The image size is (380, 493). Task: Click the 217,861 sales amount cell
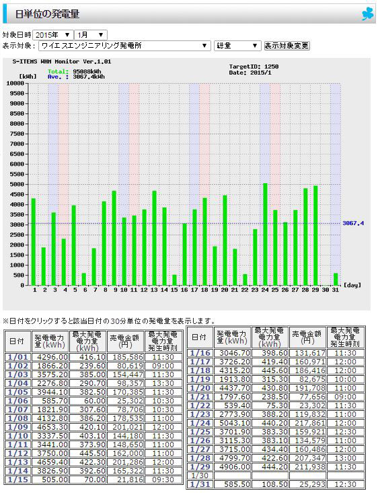coord(307,423)
